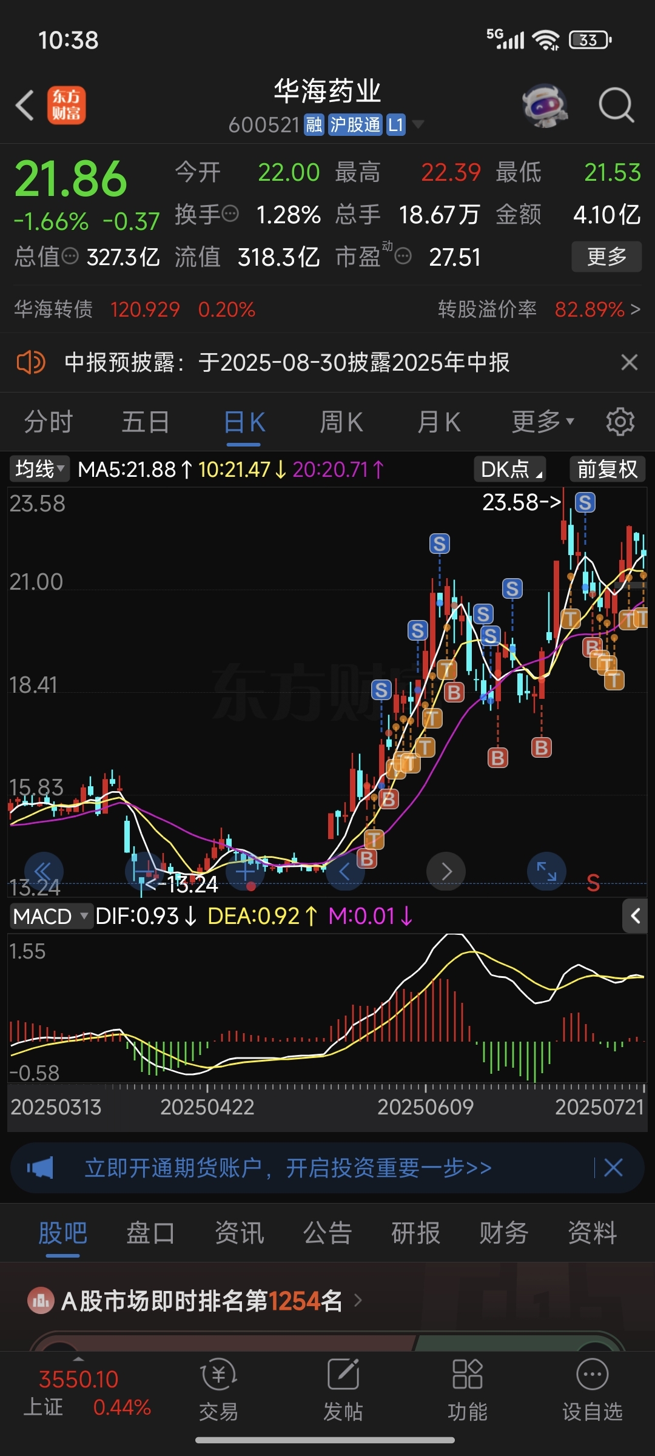Switch to 五日 chart tab
Image resolution: width=655 pixels, height=1456 pixels.
[146, 422]
